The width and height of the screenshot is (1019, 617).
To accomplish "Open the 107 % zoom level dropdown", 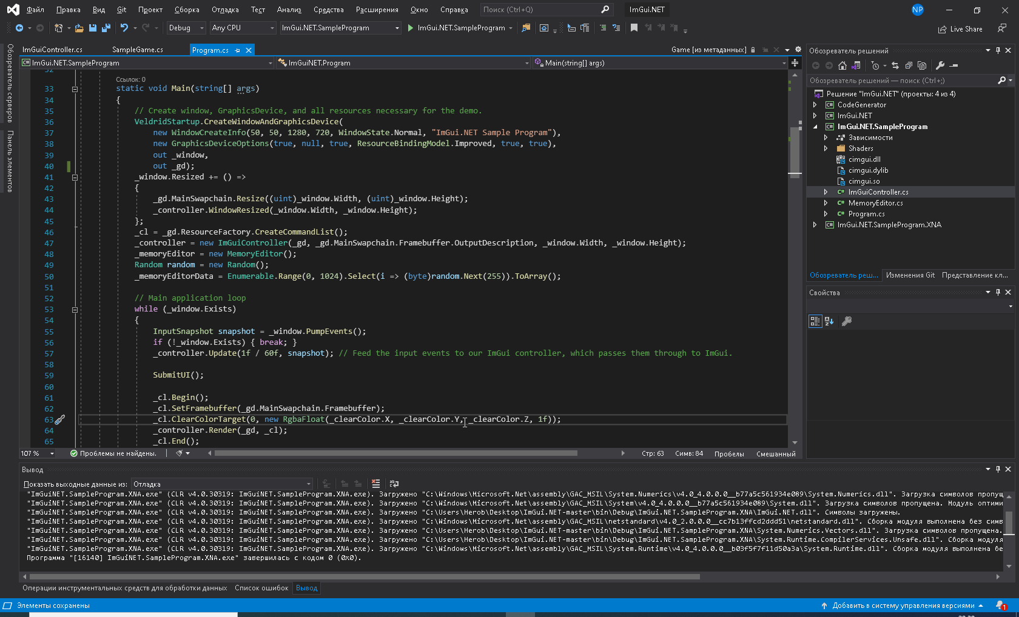I will pos(38,453).
